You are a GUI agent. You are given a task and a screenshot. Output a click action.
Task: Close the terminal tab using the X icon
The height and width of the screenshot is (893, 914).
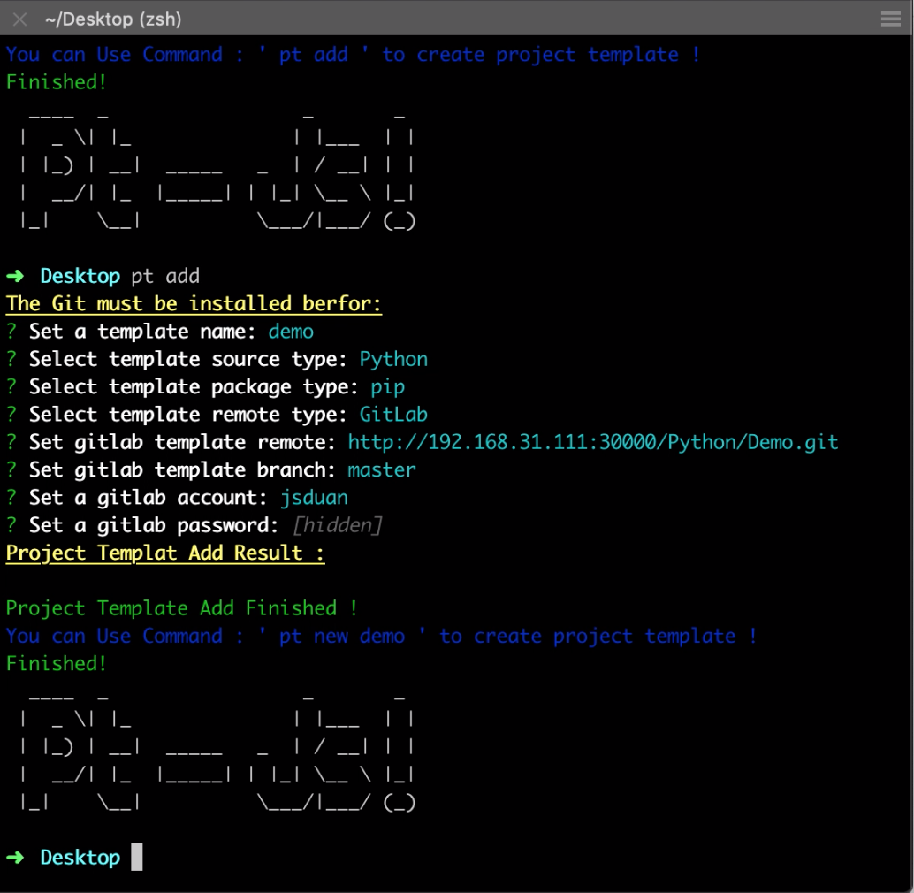(19, 19)
